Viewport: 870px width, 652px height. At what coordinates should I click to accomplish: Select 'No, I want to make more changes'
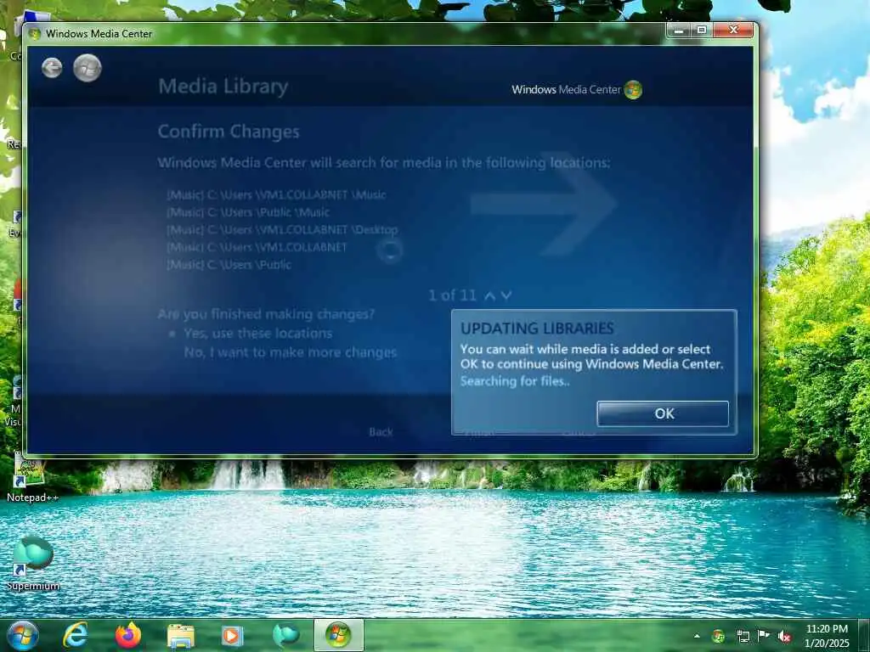point(291,352)
